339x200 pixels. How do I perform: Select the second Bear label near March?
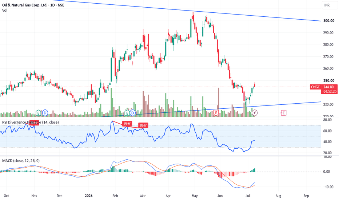(143, 125)
